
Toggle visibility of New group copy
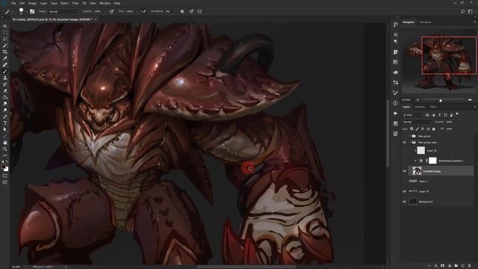[405, 143]
